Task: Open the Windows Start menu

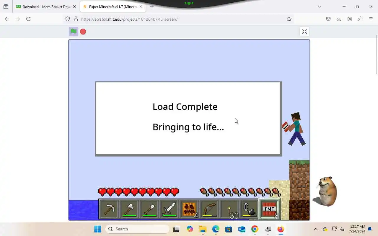Action: point(97,229)
